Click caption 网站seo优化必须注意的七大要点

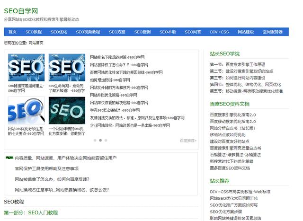coord(26,131)
